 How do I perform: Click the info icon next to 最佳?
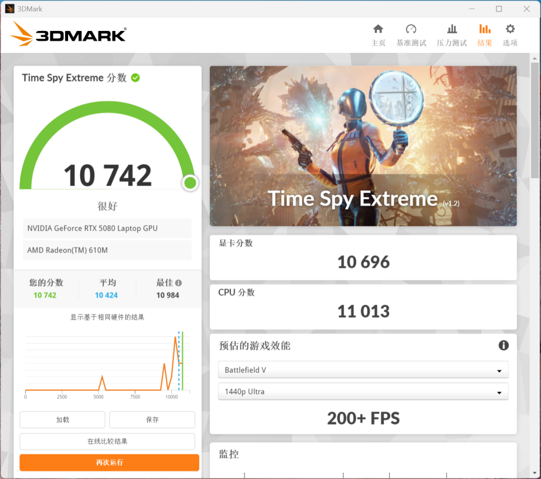point(178,283)
